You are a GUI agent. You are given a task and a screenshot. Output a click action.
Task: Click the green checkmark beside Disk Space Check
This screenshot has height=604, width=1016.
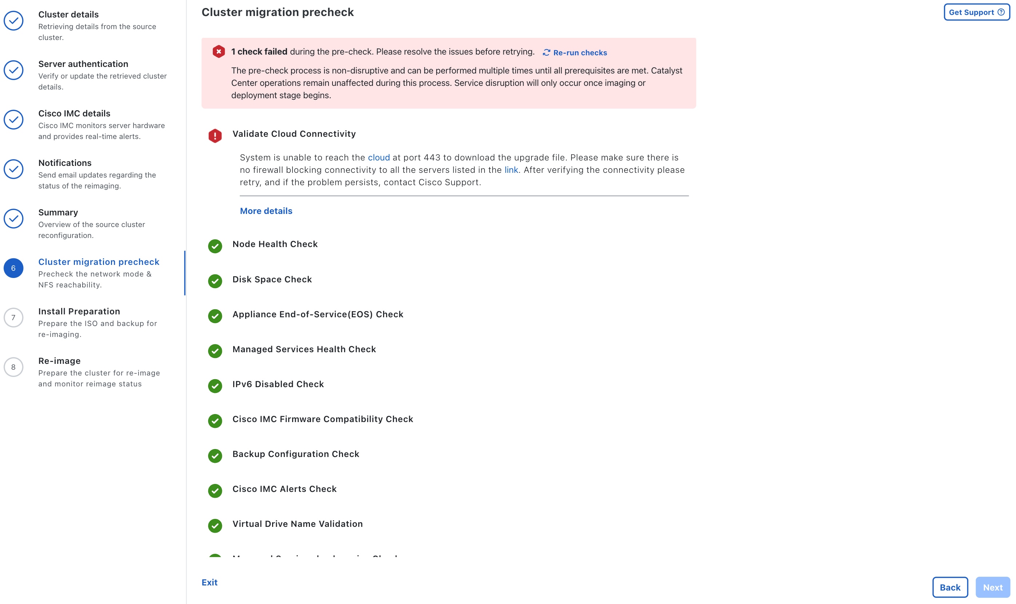click(215, 281)
